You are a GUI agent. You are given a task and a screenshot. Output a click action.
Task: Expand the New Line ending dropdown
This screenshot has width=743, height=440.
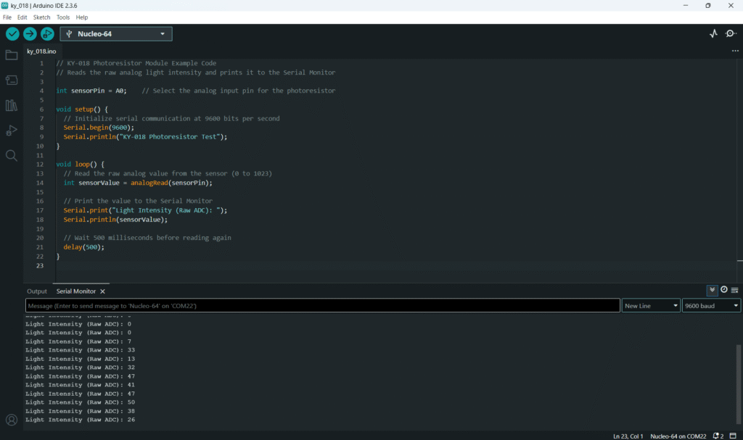(651, 306)
